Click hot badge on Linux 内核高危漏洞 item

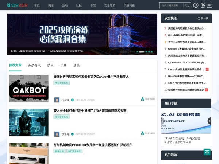[x=207, y=69]
